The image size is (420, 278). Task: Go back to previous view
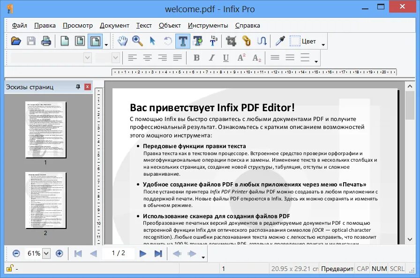177,253
